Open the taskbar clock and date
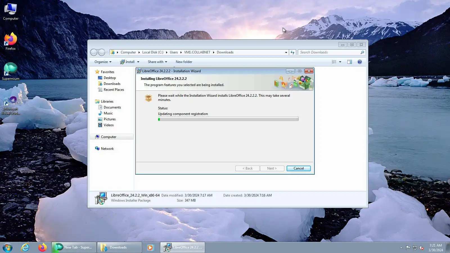Viewport: 450px width, 253px height. pyautogui.click(x=436, y=248)
